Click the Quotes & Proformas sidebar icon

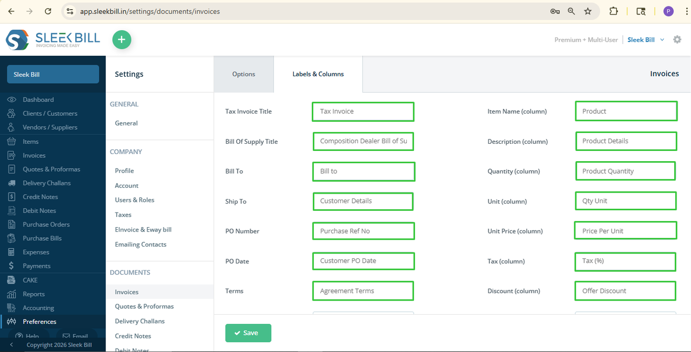(11, 169)
